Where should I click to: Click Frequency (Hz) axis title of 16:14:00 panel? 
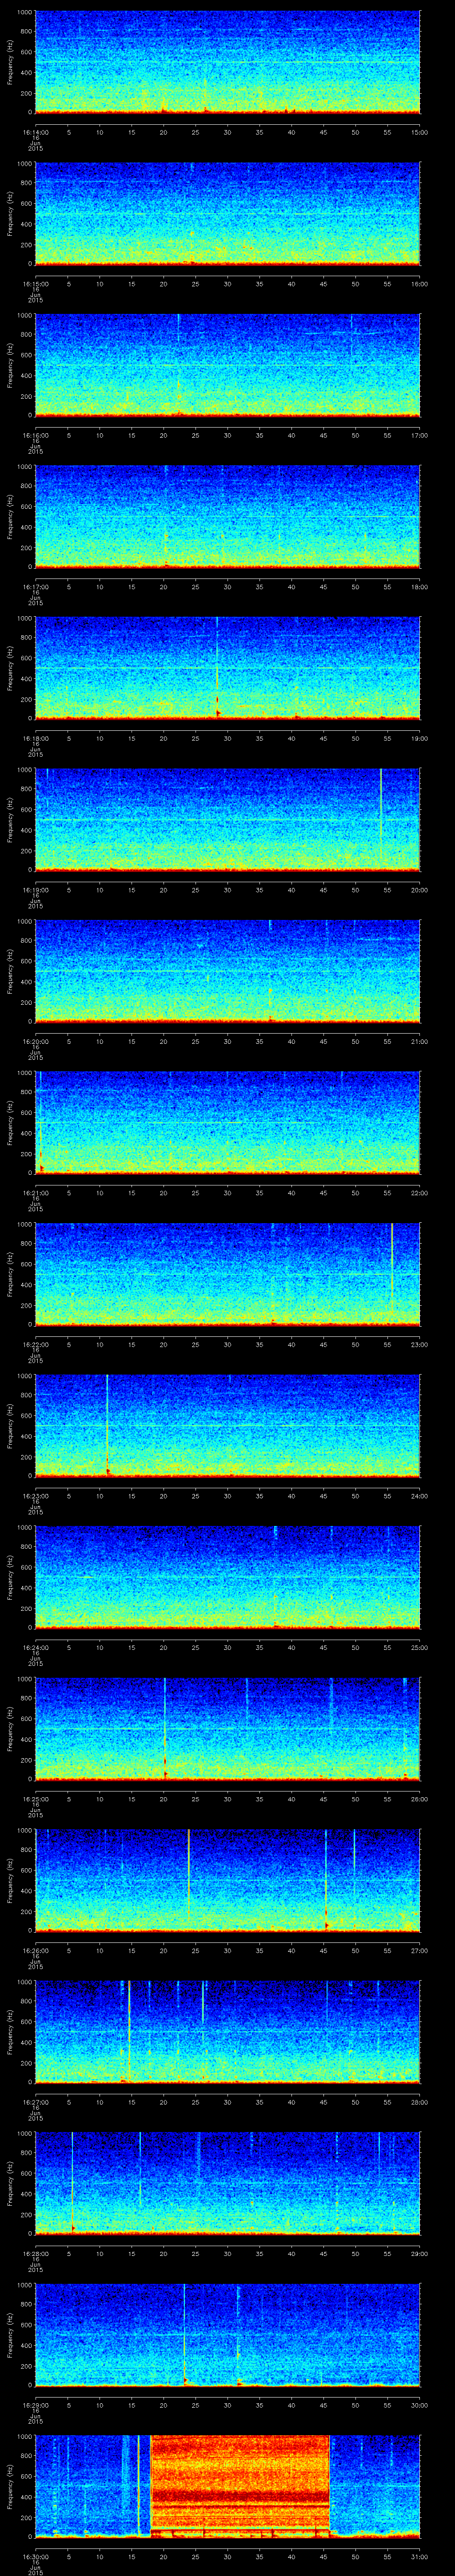(10, 62)
